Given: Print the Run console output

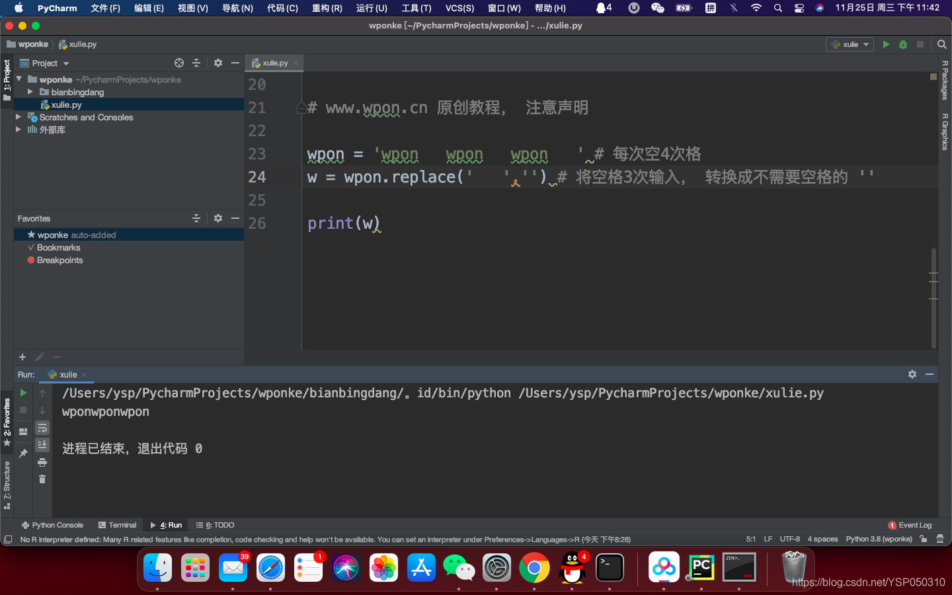Looking at the screenshot, I should (x=42, y=462).
